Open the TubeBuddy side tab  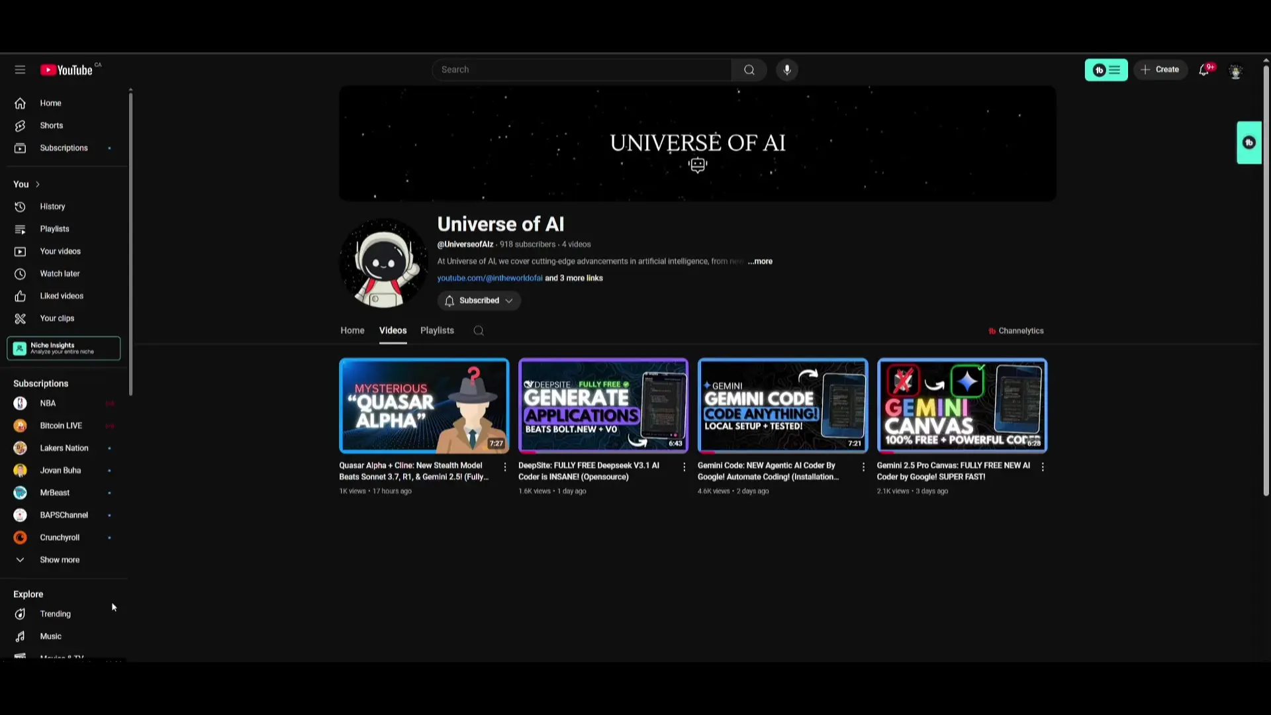click(x=1248, y=142)
